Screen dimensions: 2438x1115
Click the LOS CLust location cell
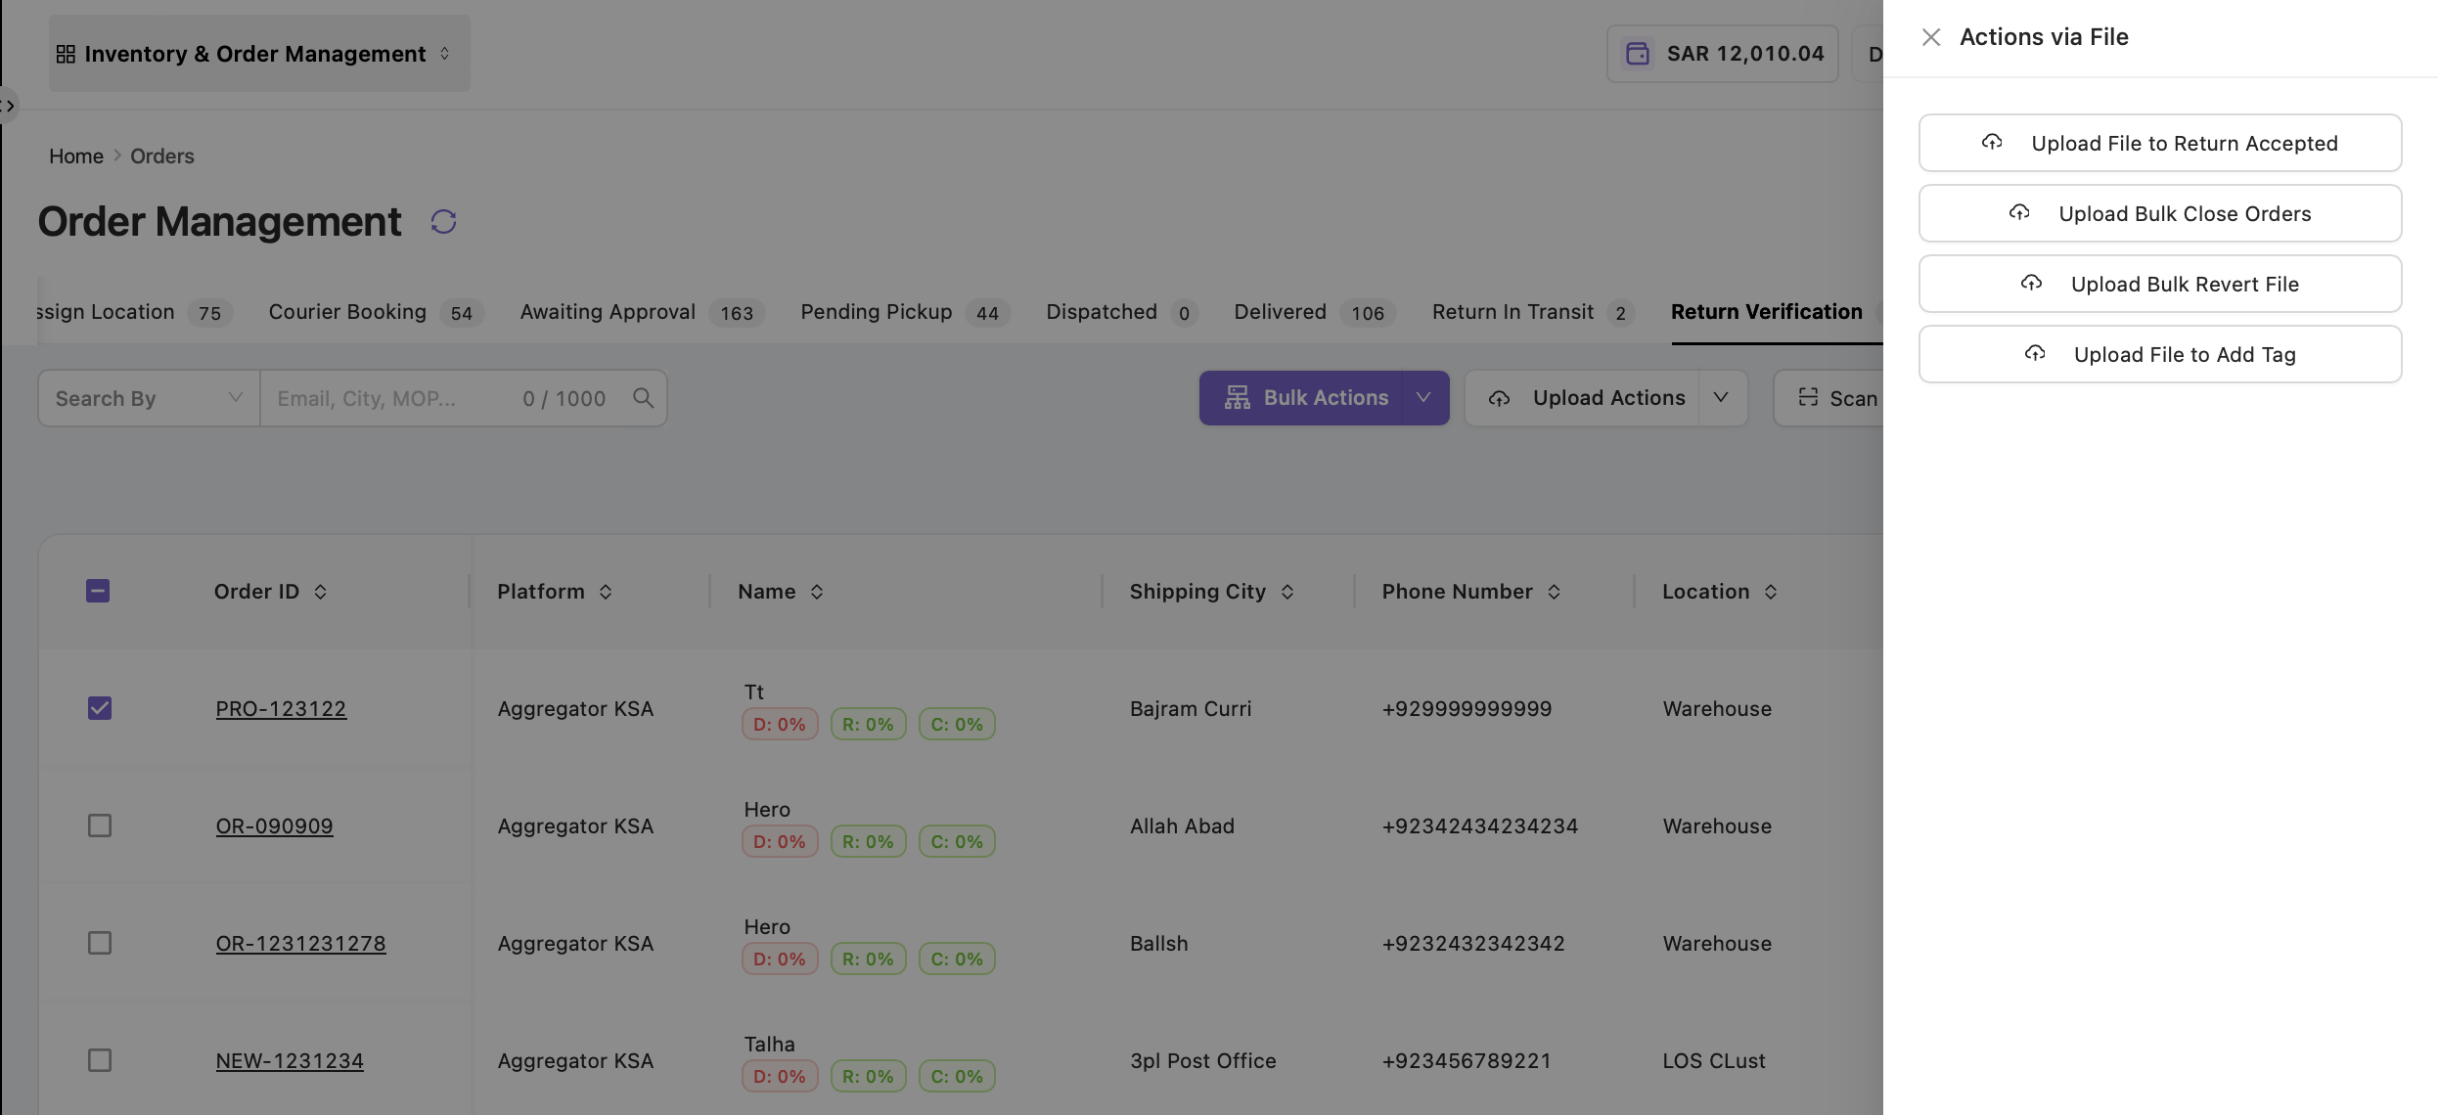click(x=1714, y=1061)
